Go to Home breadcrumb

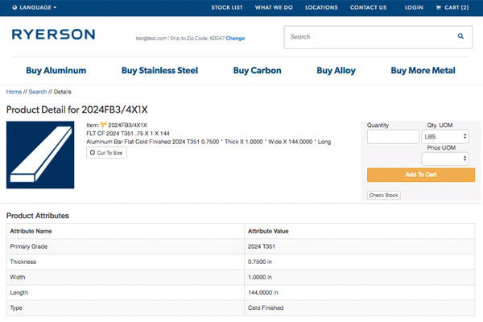14,92
